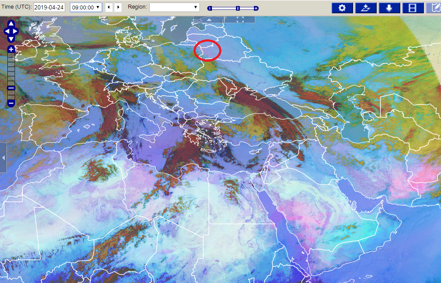Zoom out with the bottom minus button
This screenshot has width=441, height=283.
11,103
